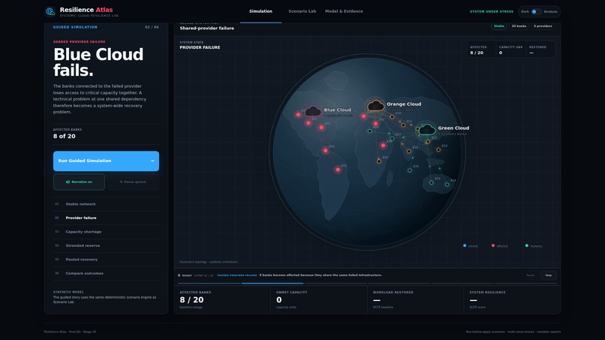
Task: Click affected bank node B04
Action: [326, 151]
